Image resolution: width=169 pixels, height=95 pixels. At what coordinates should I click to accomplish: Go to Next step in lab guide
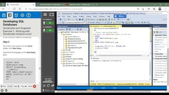point(16,86)
